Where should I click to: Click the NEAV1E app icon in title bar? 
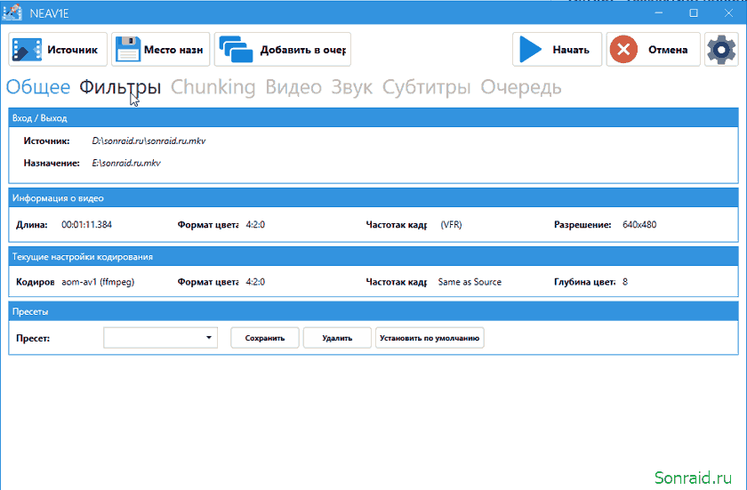12,12
